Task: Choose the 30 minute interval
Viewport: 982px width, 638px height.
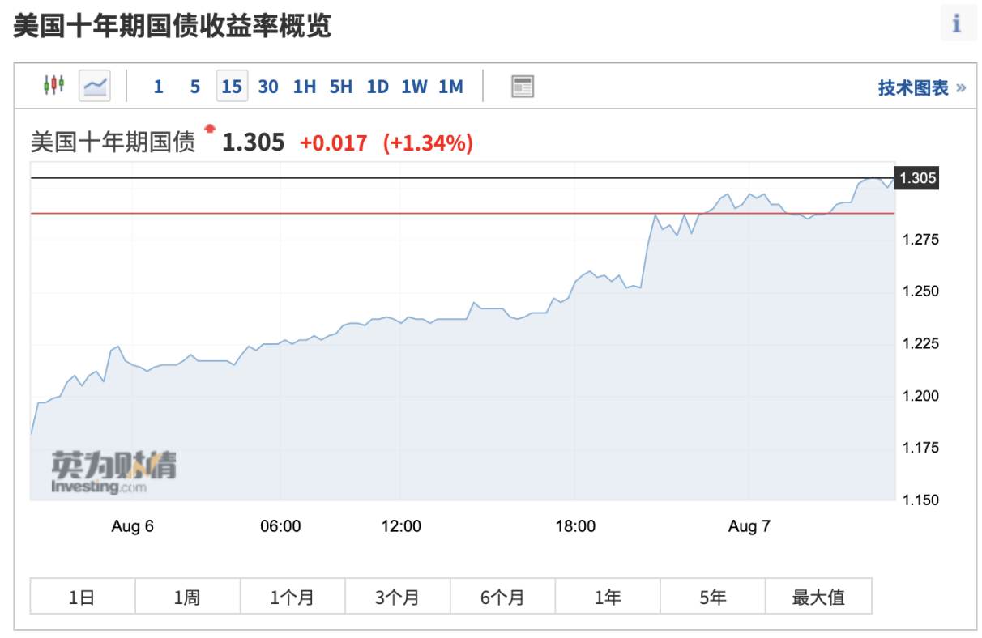Action: coord(268,87)
